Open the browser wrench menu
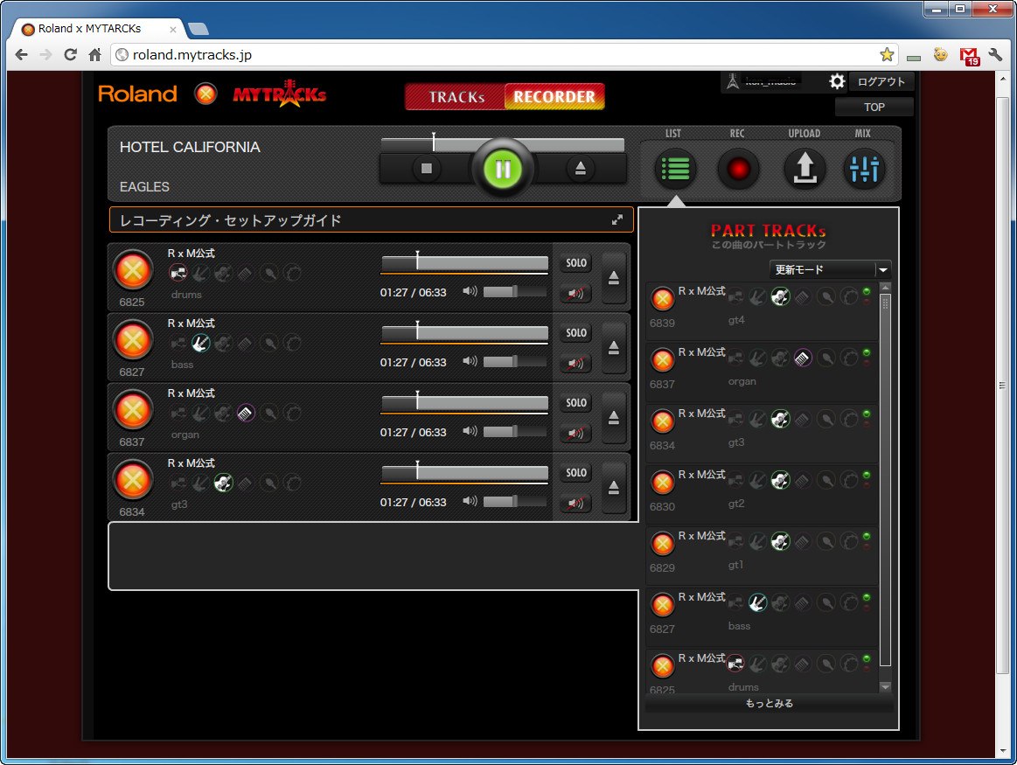The image size is (1017, 765). (995, 54)
